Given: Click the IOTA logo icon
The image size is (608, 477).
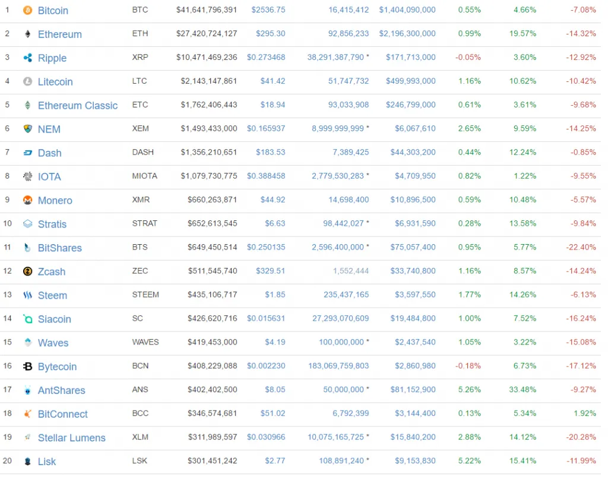Looking at the screenshot, I should point(27,176).
